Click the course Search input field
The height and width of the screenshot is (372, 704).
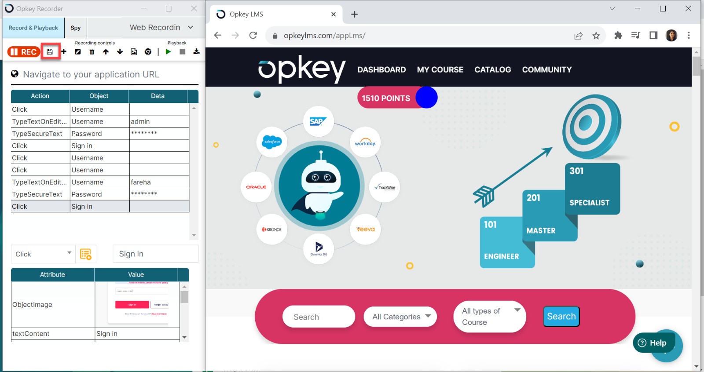click(319, 317)
